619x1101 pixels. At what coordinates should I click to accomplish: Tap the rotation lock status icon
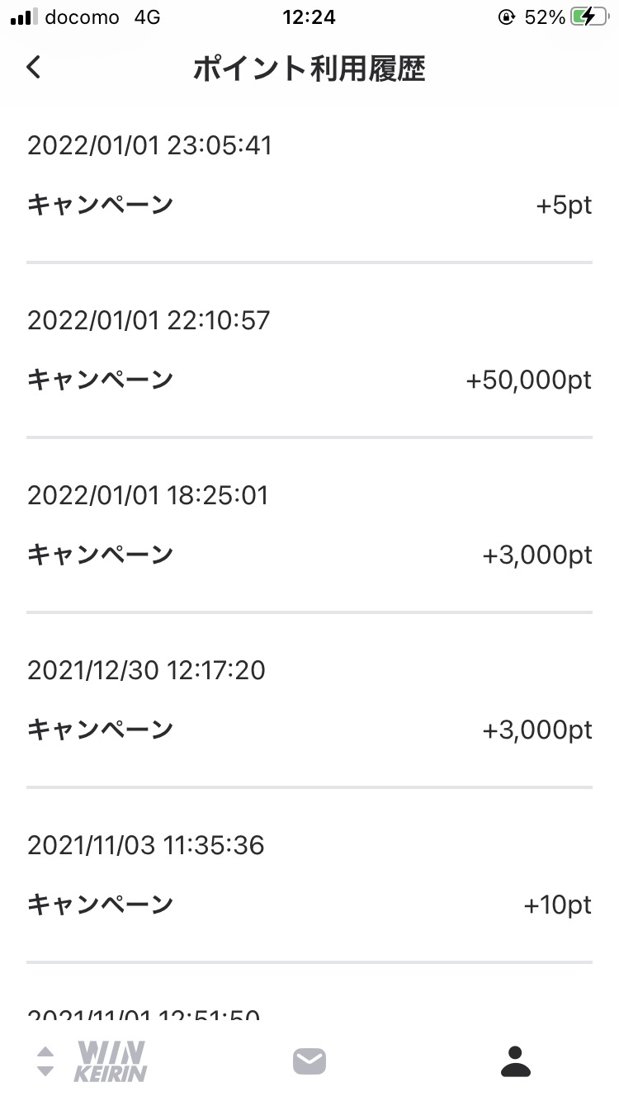point(507,17)
